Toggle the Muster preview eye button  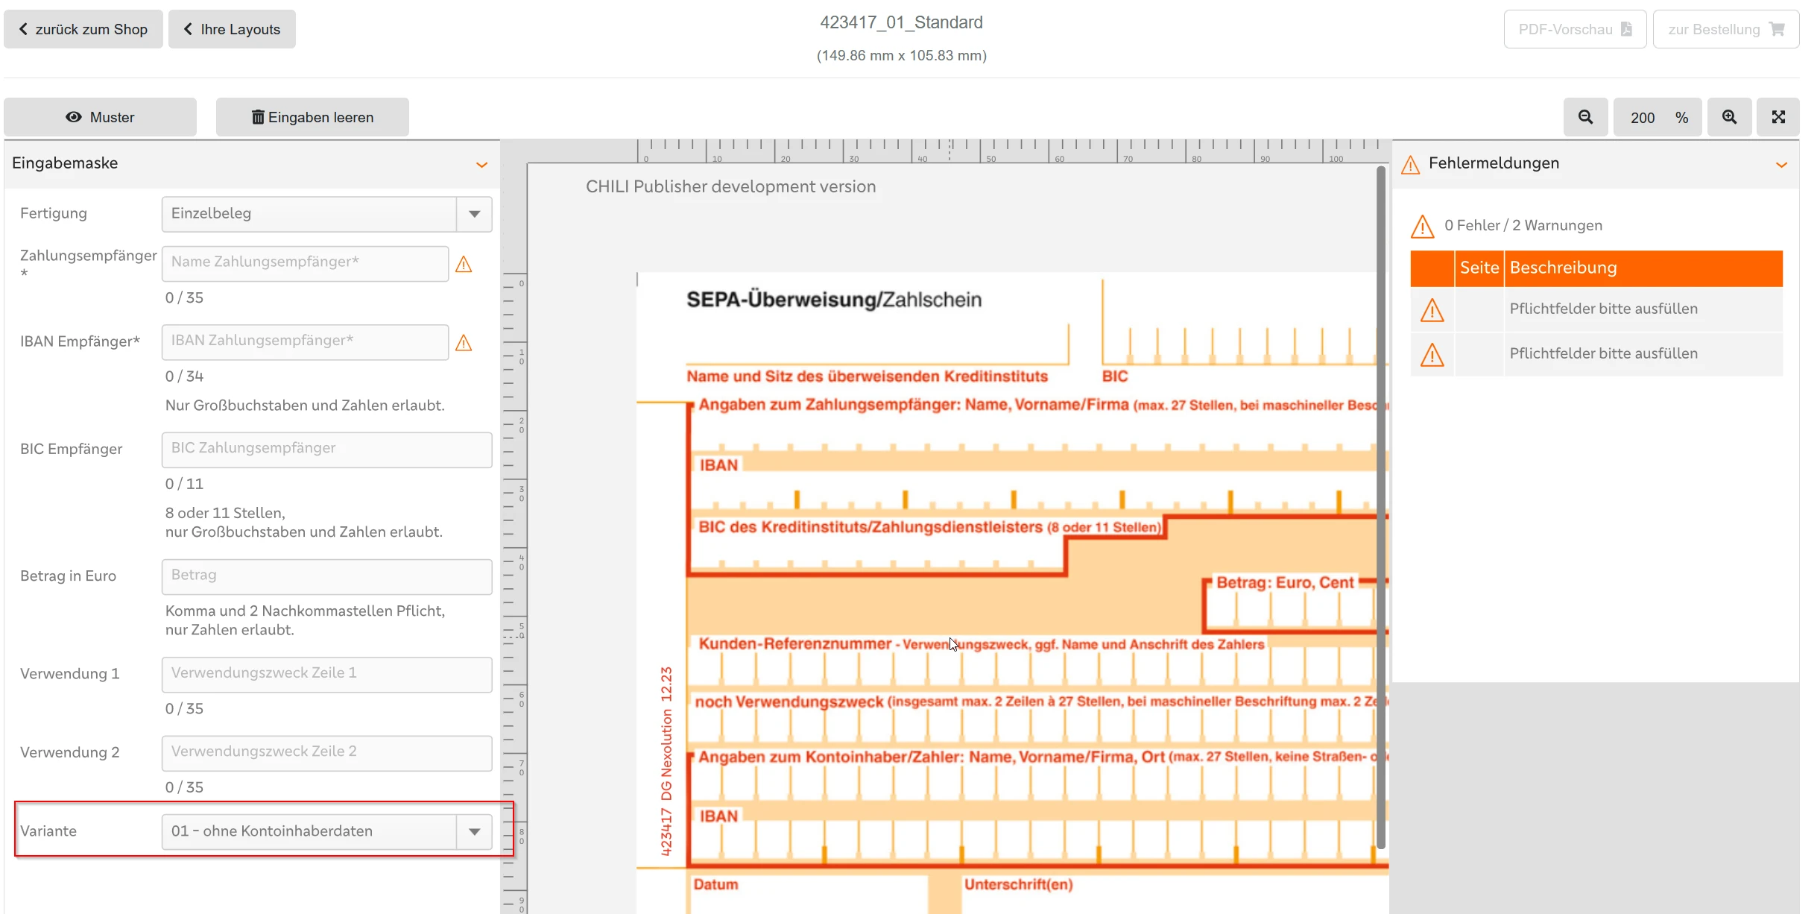pyautogui.click(x=100, y=117)
